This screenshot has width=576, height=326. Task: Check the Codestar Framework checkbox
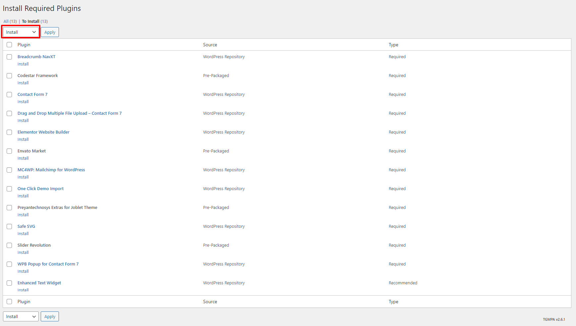coord(9,76)
